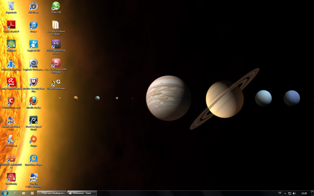
Task: Click the Mozilla Firefox desktop icon
Action: pyautogui.click(x=33, y=101)
